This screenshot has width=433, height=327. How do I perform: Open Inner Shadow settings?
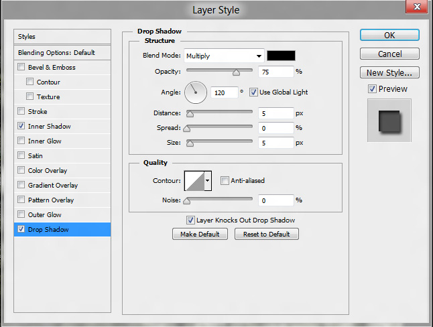pos(62,126)
